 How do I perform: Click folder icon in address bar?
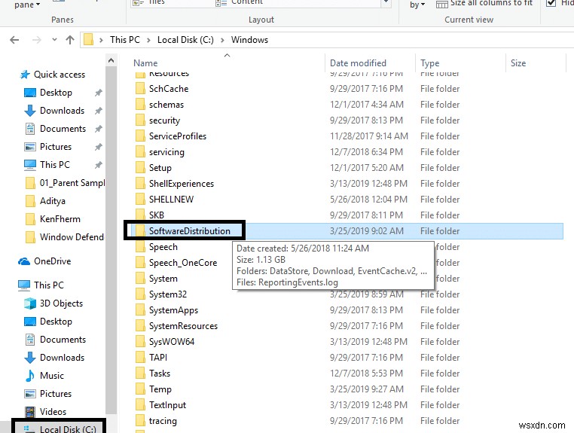88,39
